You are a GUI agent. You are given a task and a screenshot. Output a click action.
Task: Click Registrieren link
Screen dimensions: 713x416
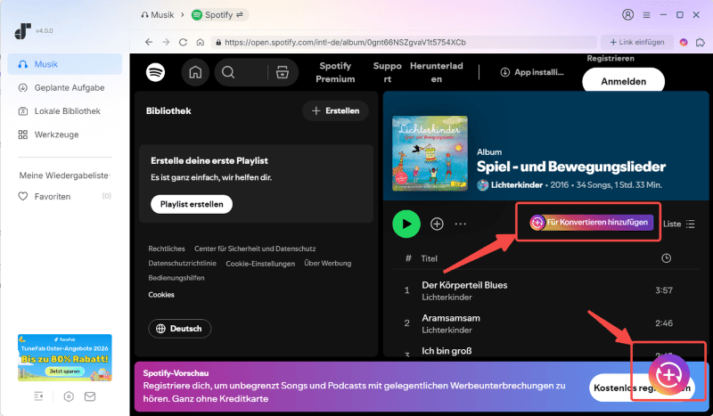(611, 58)
